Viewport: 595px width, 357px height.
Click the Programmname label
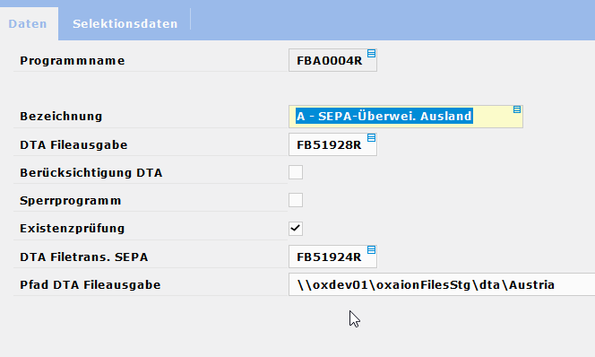72,61
